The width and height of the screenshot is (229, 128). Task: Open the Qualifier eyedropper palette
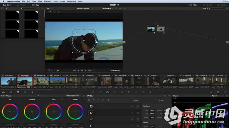[x=100, y=92]
